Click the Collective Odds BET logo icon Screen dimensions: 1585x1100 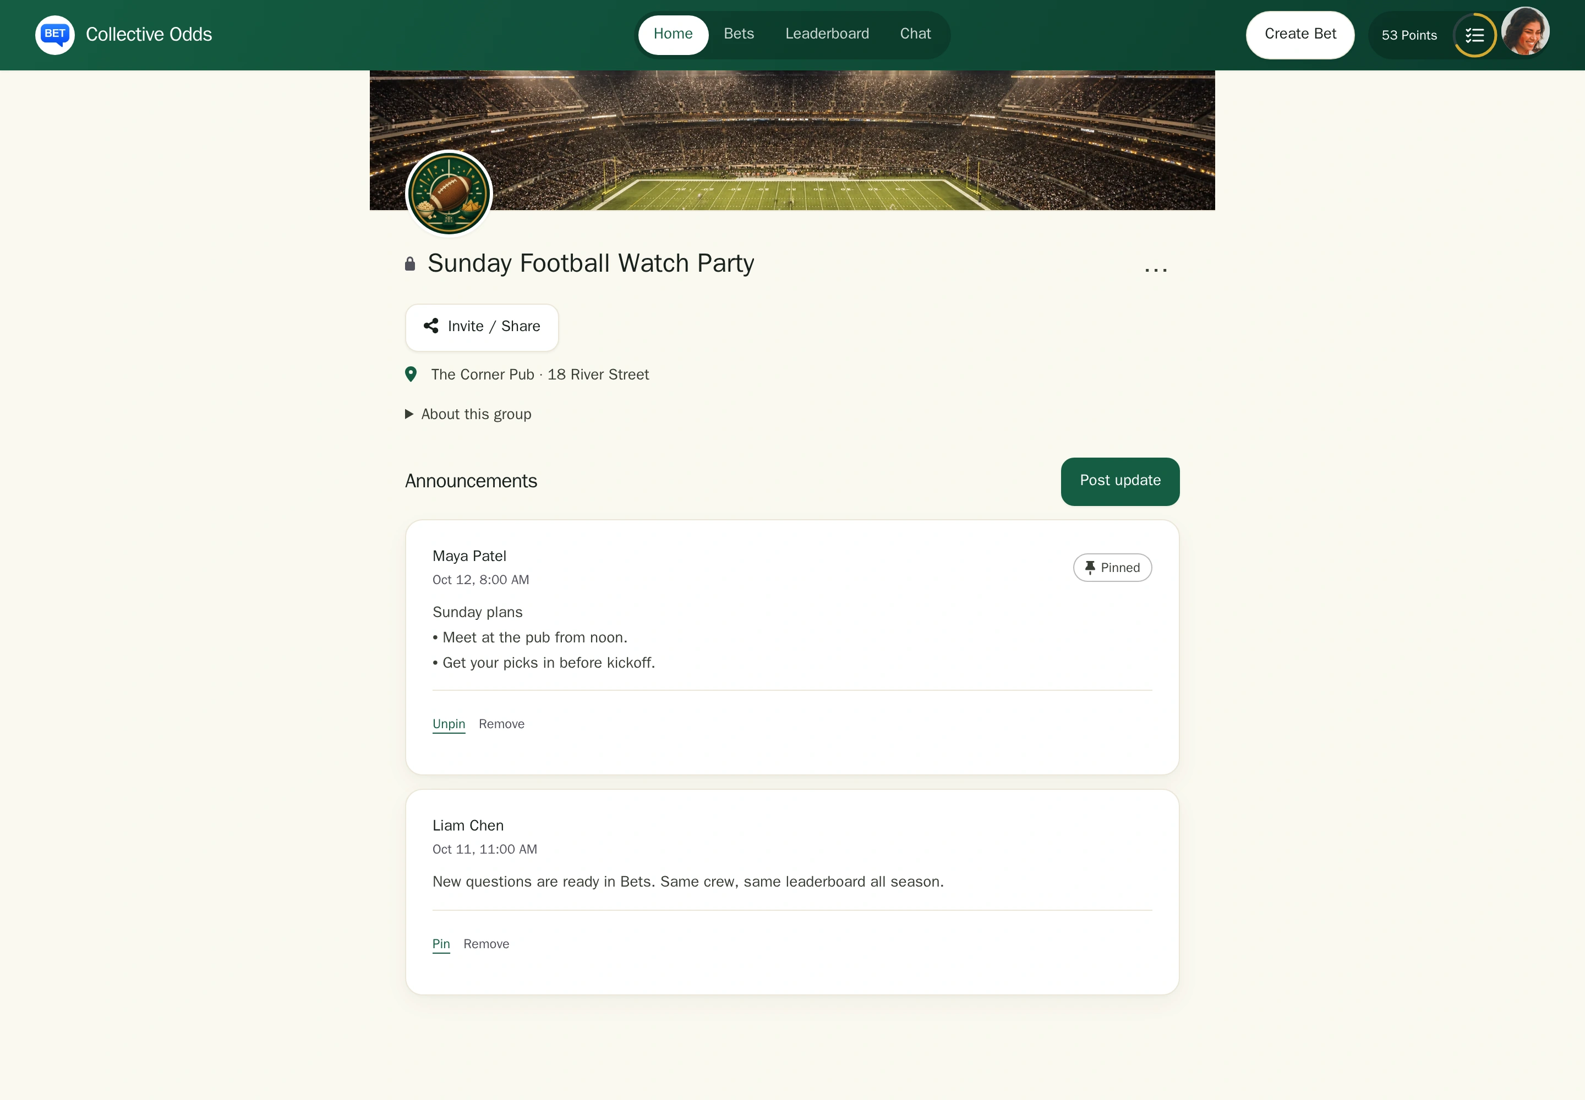pyautogui.click(x=54, y=35)
